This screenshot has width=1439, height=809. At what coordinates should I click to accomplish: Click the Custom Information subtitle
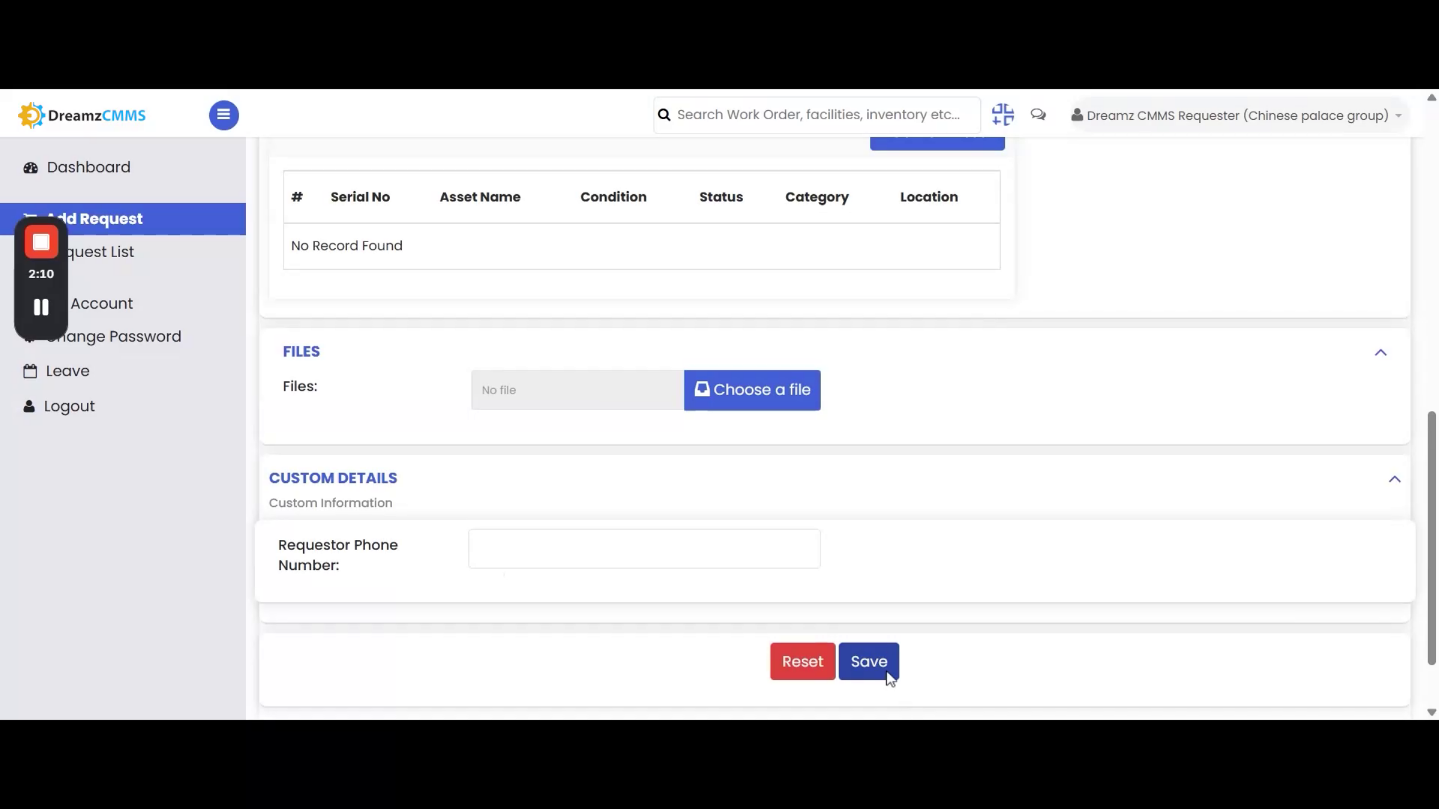click(x=330, y=503)
